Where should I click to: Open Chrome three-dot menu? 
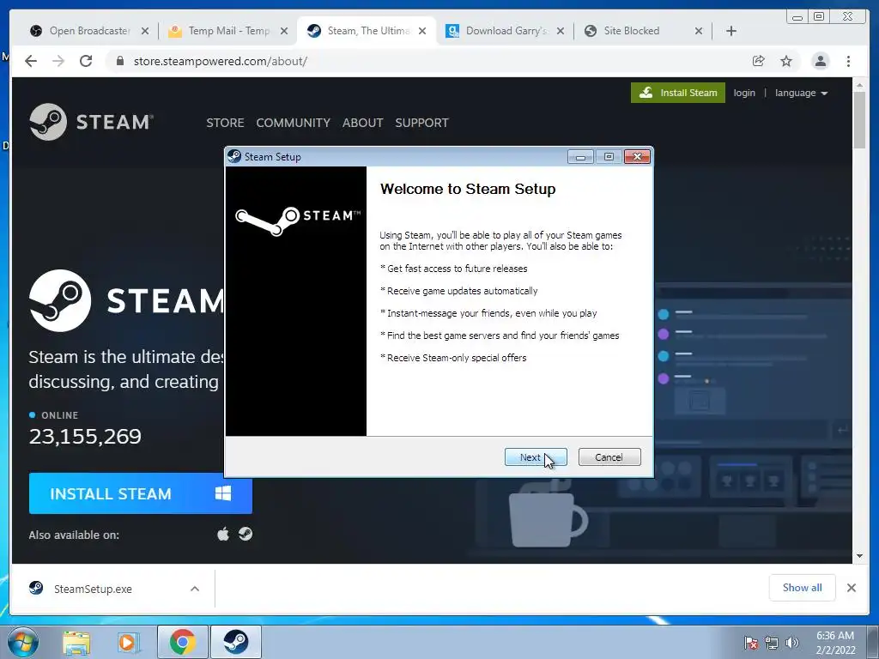tap(849, 61)
